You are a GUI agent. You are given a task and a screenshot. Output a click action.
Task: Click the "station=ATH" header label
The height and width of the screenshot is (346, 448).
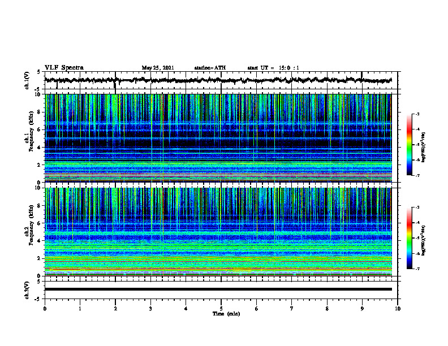click(x=210, y=68)
